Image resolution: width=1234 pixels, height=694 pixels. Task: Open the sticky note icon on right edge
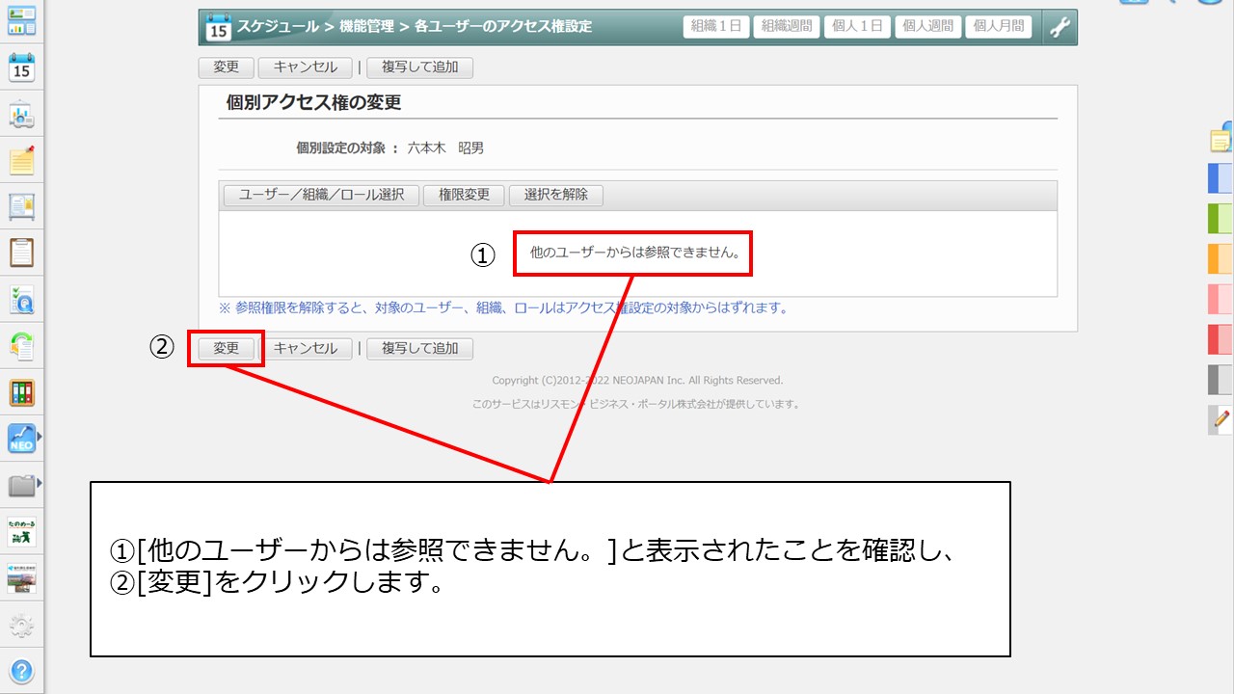tap(1221, 140)
